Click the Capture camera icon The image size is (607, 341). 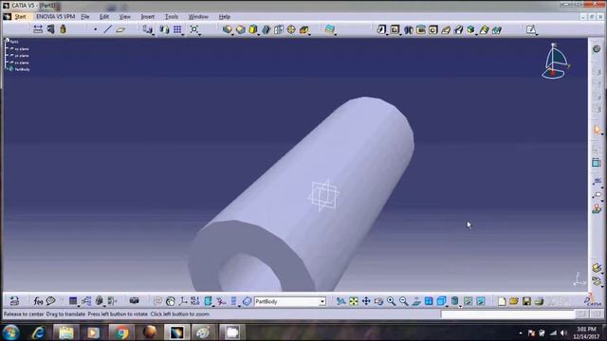point(134,301)
